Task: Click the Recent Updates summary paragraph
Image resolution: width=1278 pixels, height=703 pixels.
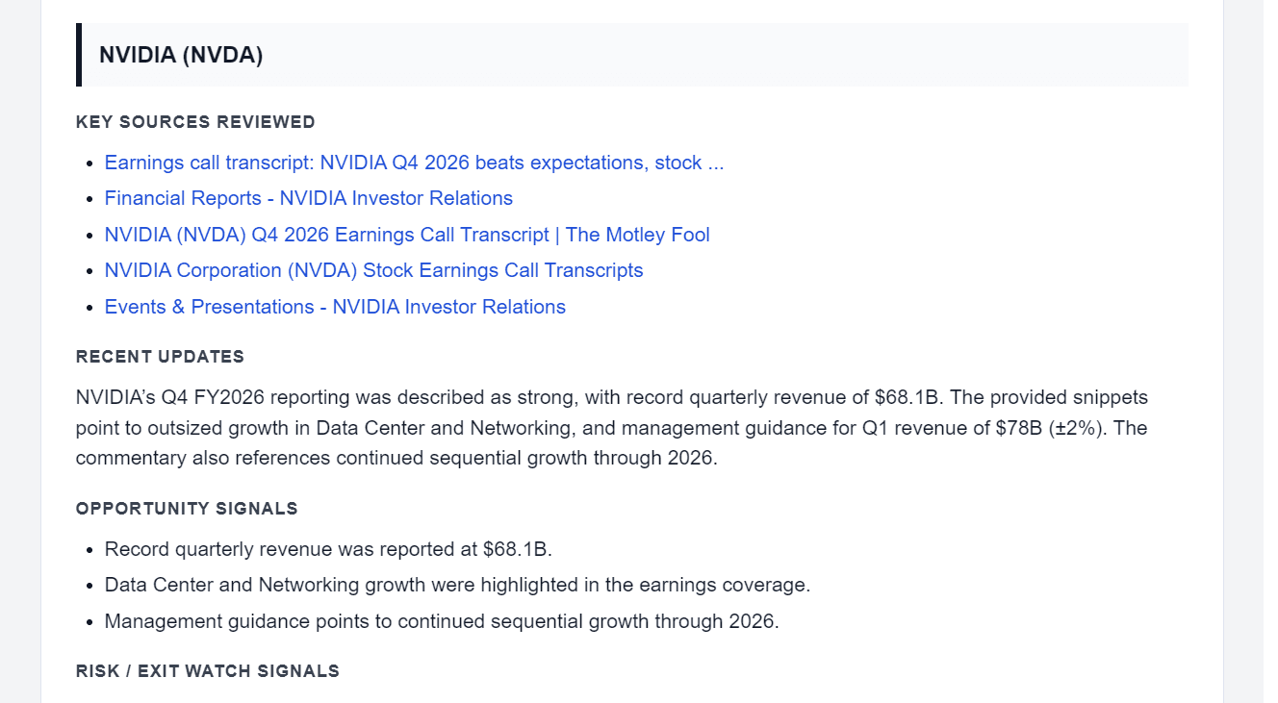Action: 612,427
